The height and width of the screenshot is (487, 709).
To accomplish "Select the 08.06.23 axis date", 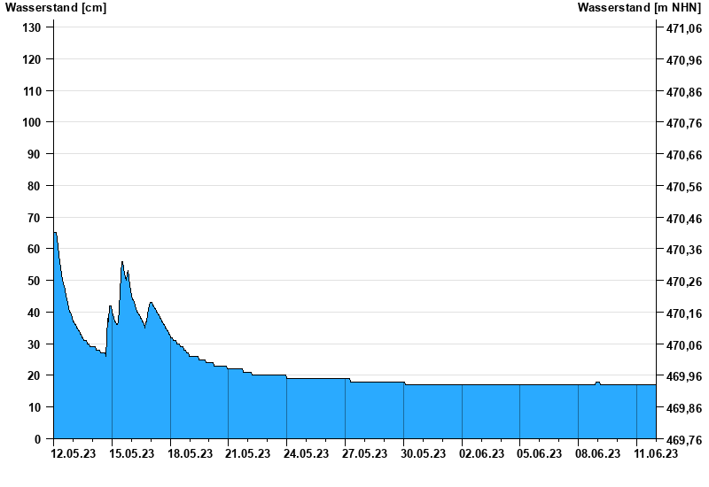I will [x=597, y=453].
